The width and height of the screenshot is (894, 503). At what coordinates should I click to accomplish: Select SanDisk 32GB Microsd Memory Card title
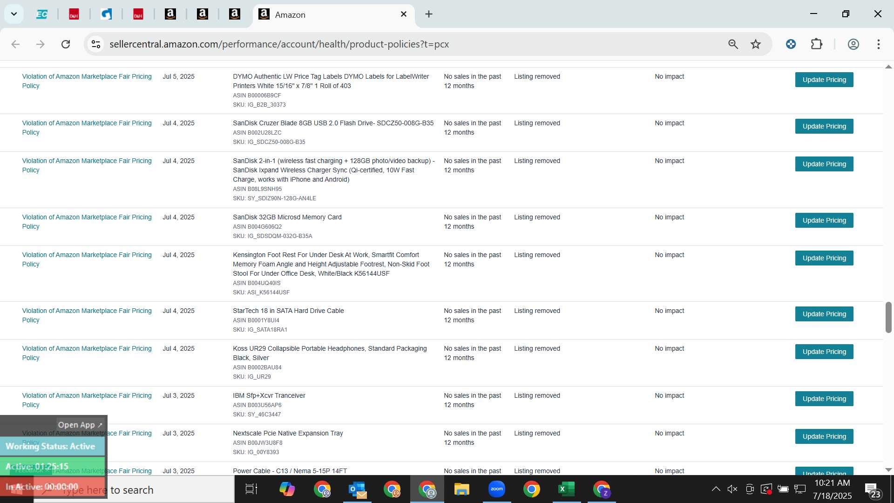287,217
